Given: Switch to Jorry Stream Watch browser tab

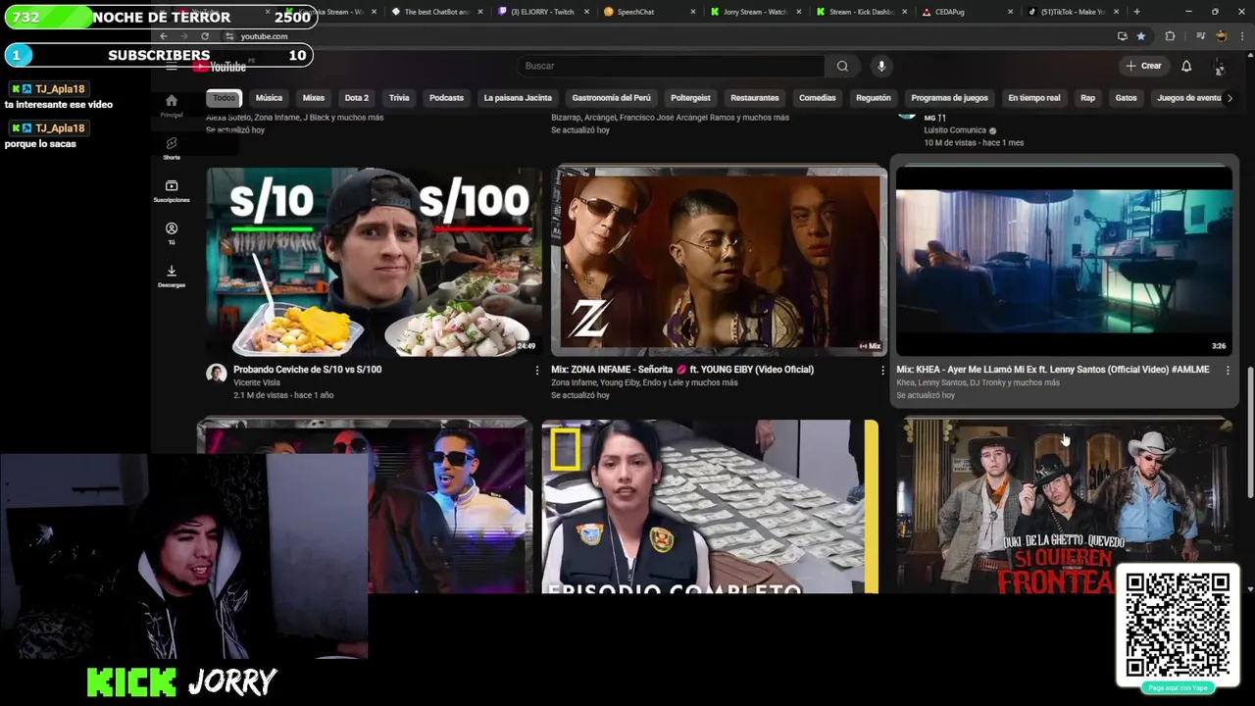Looking at the screenshot, I should (x=754, y=12).
